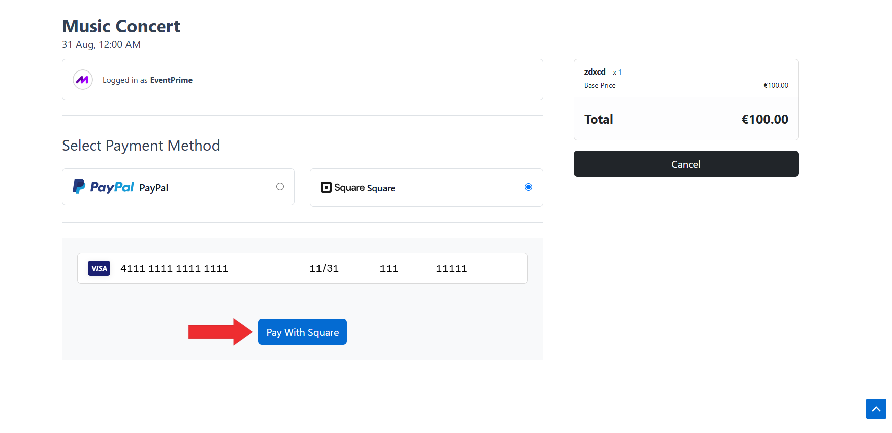892x433 pixels.
Task: Cancel the checkout
Action: point(685,164)
